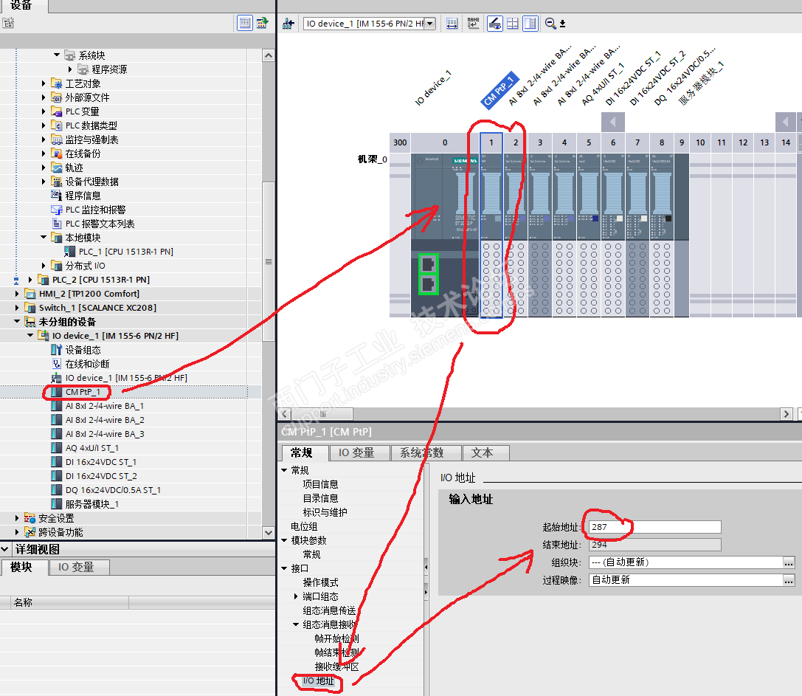
Task: Collapse the 未分组的设备 tree node
Action: coord(17,321)
